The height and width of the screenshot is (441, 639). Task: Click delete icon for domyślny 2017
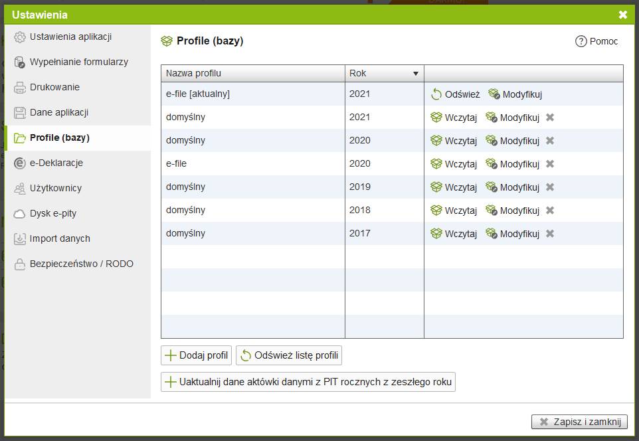[550, 234]
